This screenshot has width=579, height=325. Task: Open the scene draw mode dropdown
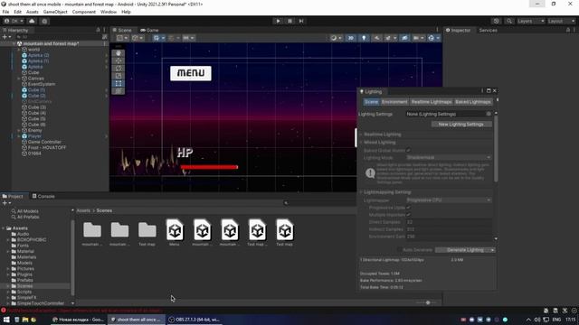[x=336, y=38]
